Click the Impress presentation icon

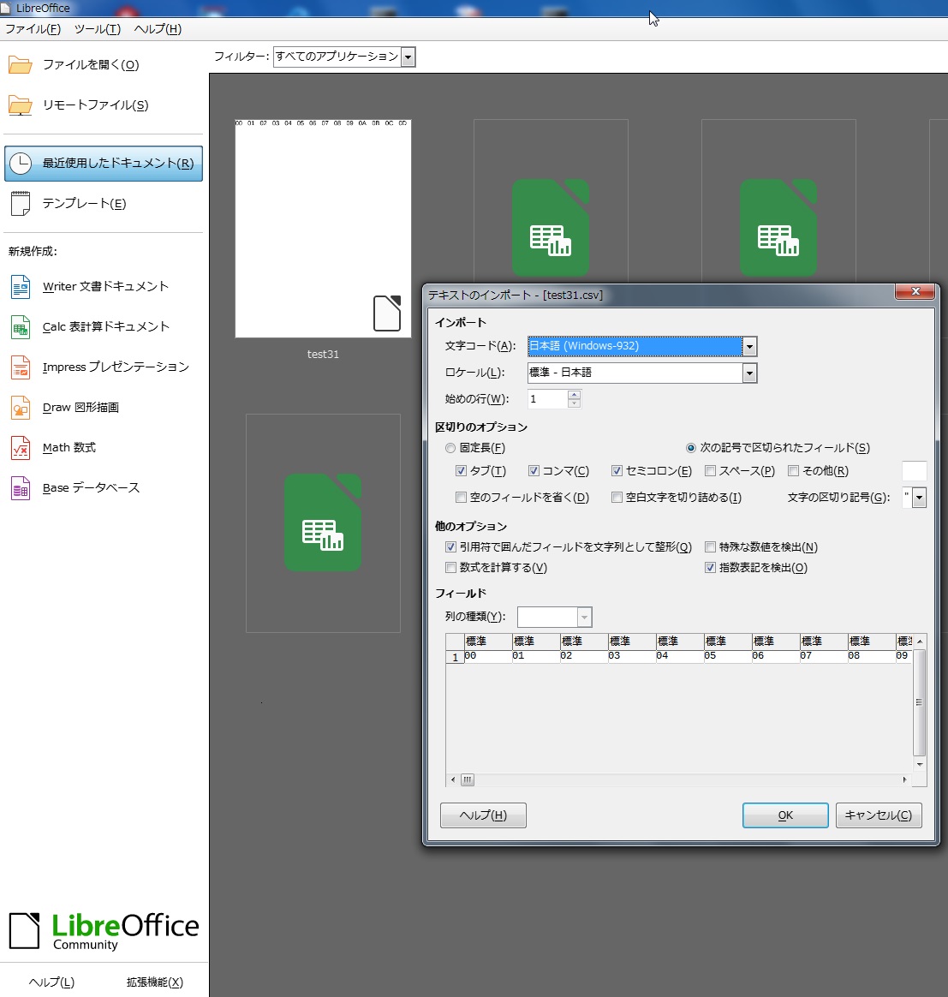click(21, 367)
